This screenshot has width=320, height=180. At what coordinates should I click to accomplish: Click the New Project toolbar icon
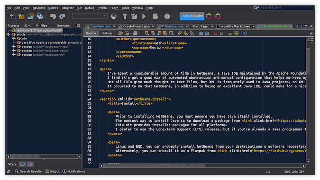[x=21, y=16]
